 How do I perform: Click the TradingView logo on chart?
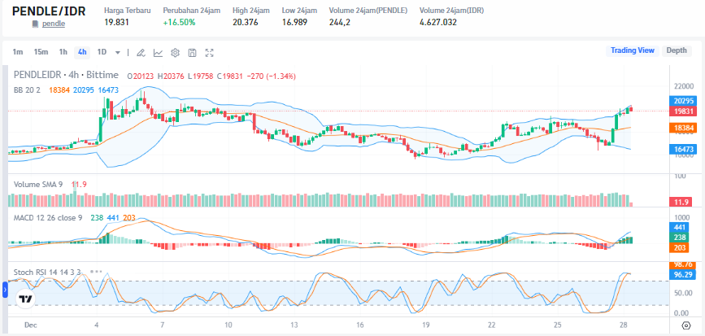click(26, 299)
